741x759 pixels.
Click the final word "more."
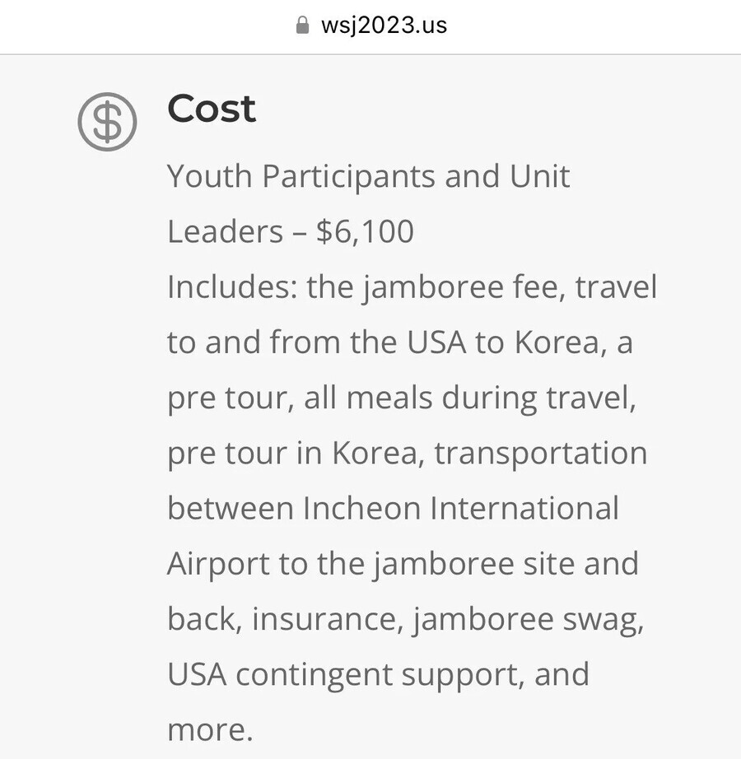209,729
